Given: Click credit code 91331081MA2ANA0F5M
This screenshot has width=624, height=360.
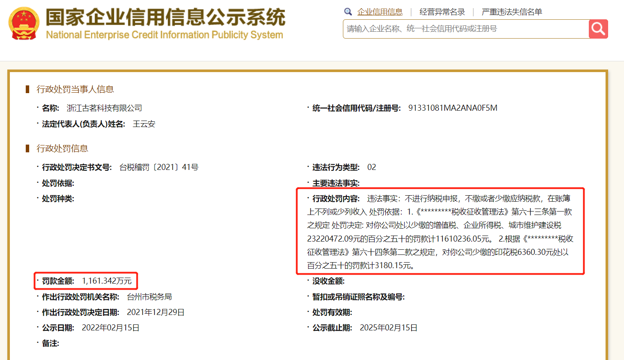Looking at the screenshot, I should click(453, 108).
